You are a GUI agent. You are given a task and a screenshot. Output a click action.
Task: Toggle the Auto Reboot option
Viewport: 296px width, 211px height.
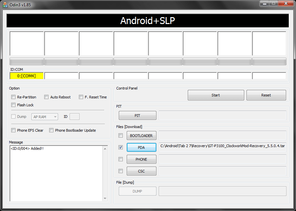coord(46,97)
